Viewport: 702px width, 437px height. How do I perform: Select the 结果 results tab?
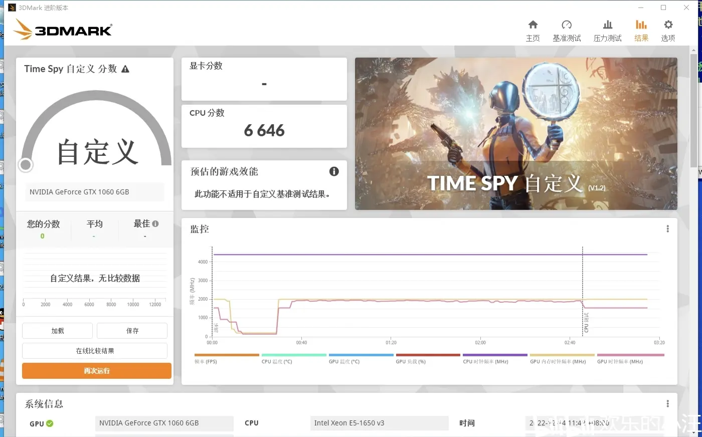click(x=641, y=31)
